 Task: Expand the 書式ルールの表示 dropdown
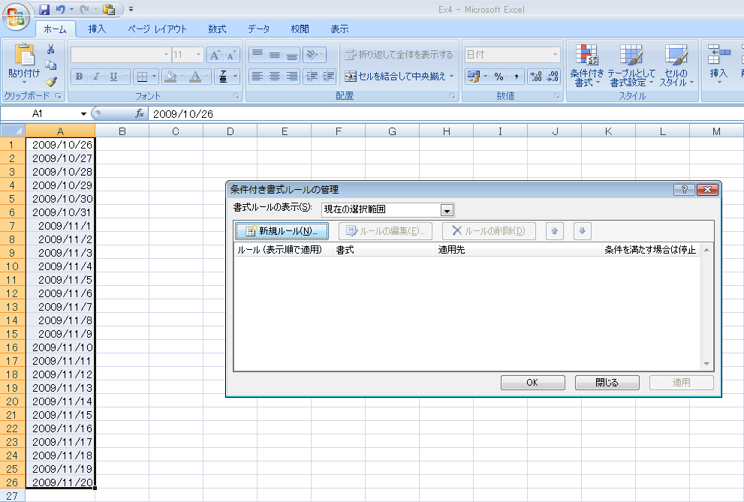447,210
